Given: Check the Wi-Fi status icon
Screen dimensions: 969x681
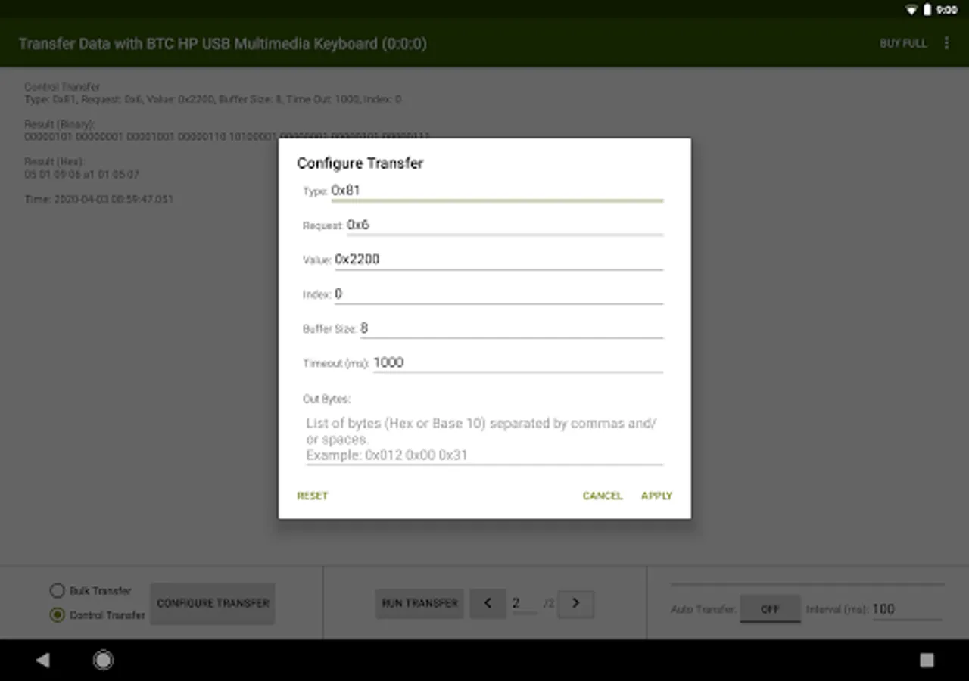Looking at the screenshot, I should click(911, 10).
